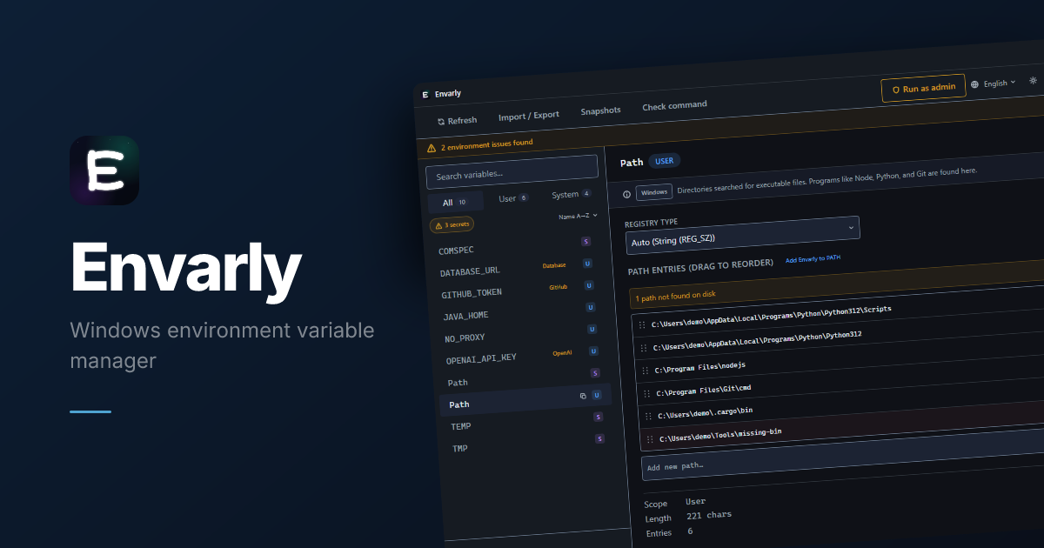Click the U badge on the NO_PROXY row

[x=592, y=329]
